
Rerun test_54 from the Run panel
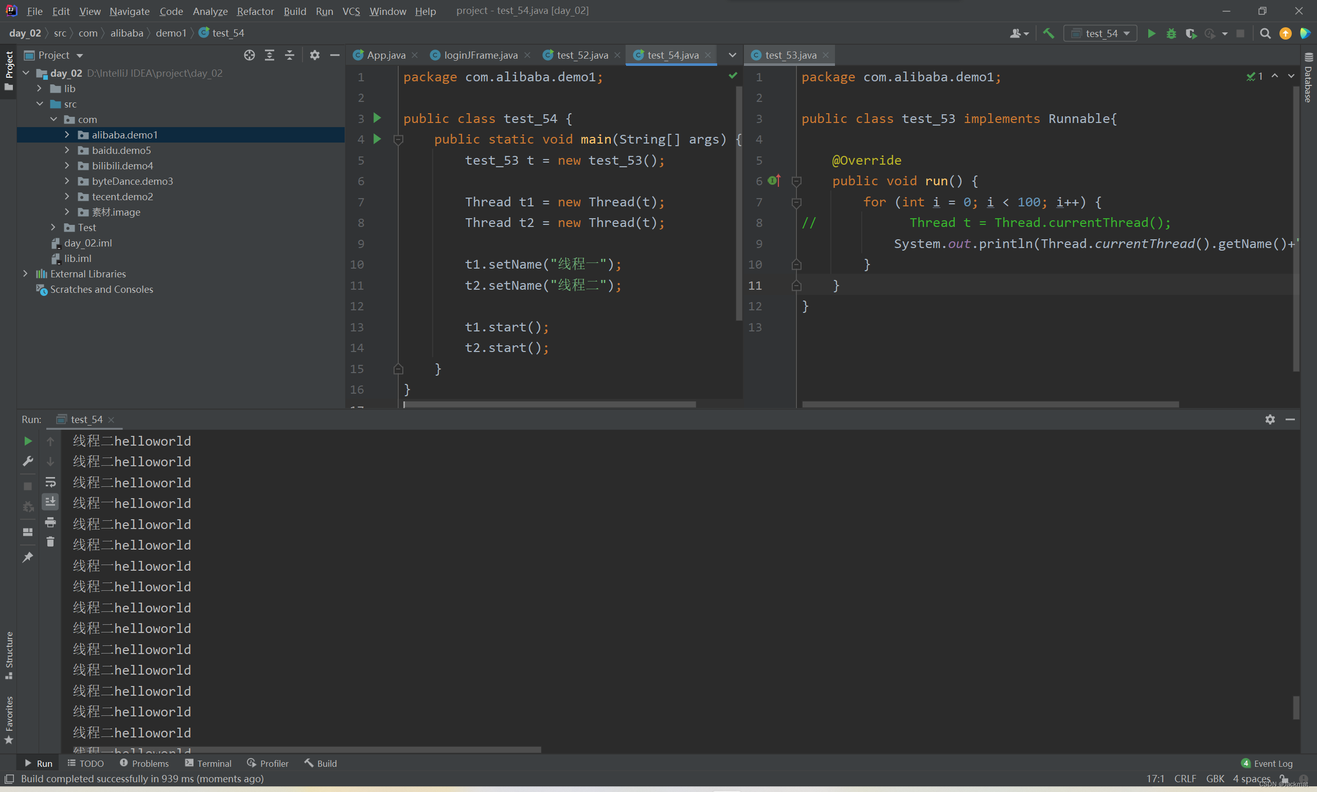tap(28, 441)
